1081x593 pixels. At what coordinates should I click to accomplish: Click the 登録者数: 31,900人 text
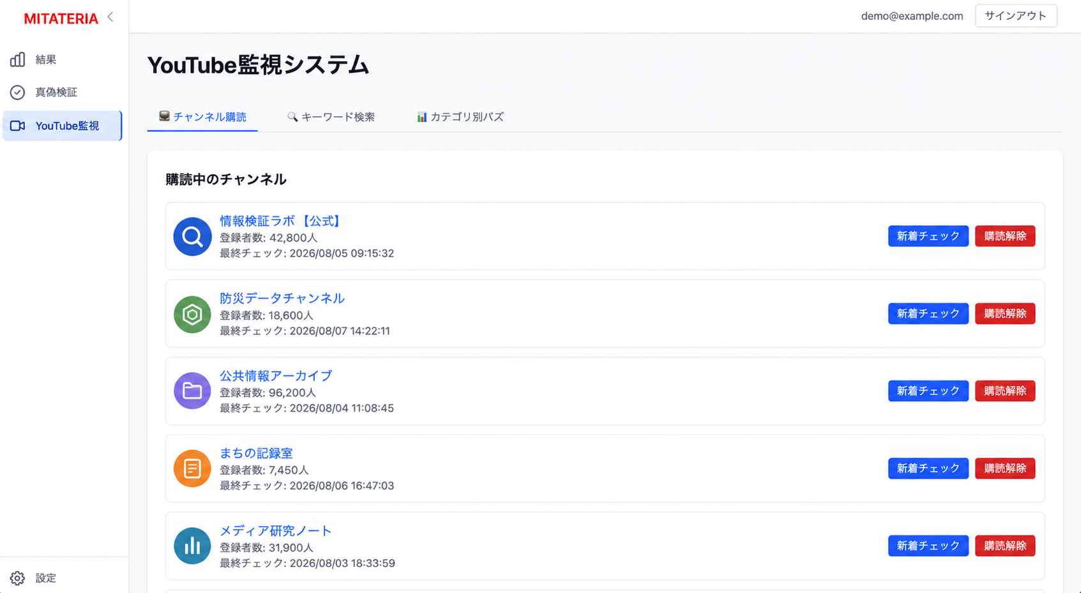coord(267,548)
